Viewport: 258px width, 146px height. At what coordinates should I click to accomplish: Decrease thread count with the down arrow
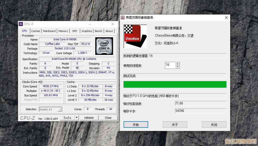pyautogui.click(x=178, y=66)
